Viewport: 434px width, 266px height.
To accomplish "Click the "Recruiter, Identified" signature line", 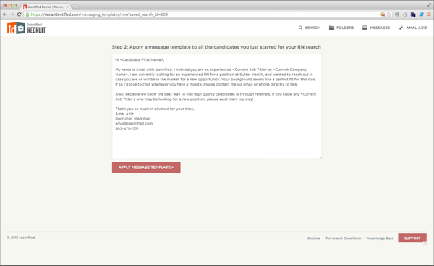I will [133, 119].
